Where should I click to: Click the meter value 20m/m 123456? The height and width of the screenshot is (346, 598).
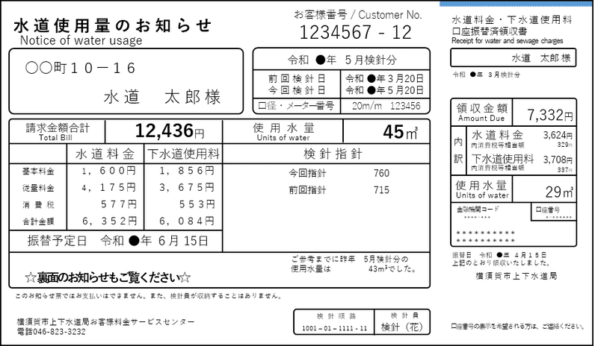tap(386, 106)
